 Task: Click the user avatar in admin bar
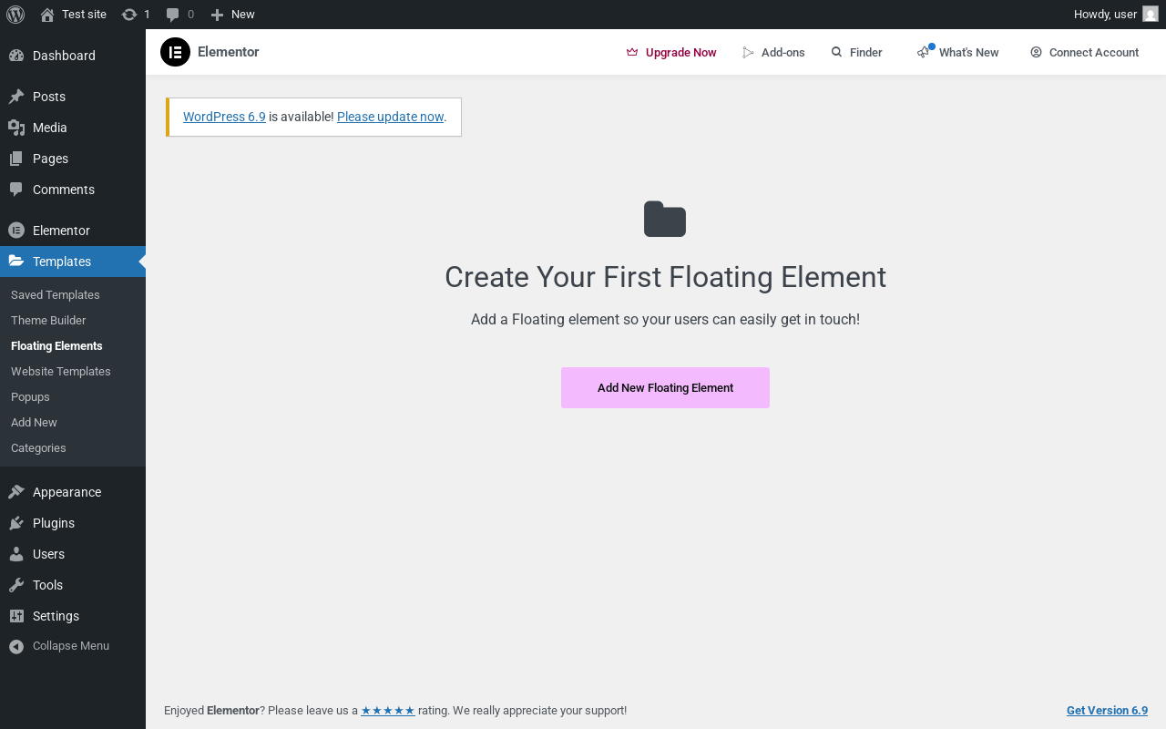(x=1151, y=15)
